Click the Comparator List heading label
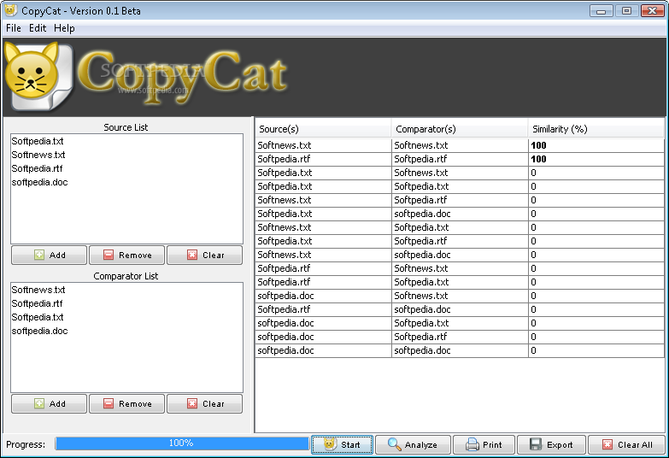Screen dimensions: 669x458 [x=126, y=276]
